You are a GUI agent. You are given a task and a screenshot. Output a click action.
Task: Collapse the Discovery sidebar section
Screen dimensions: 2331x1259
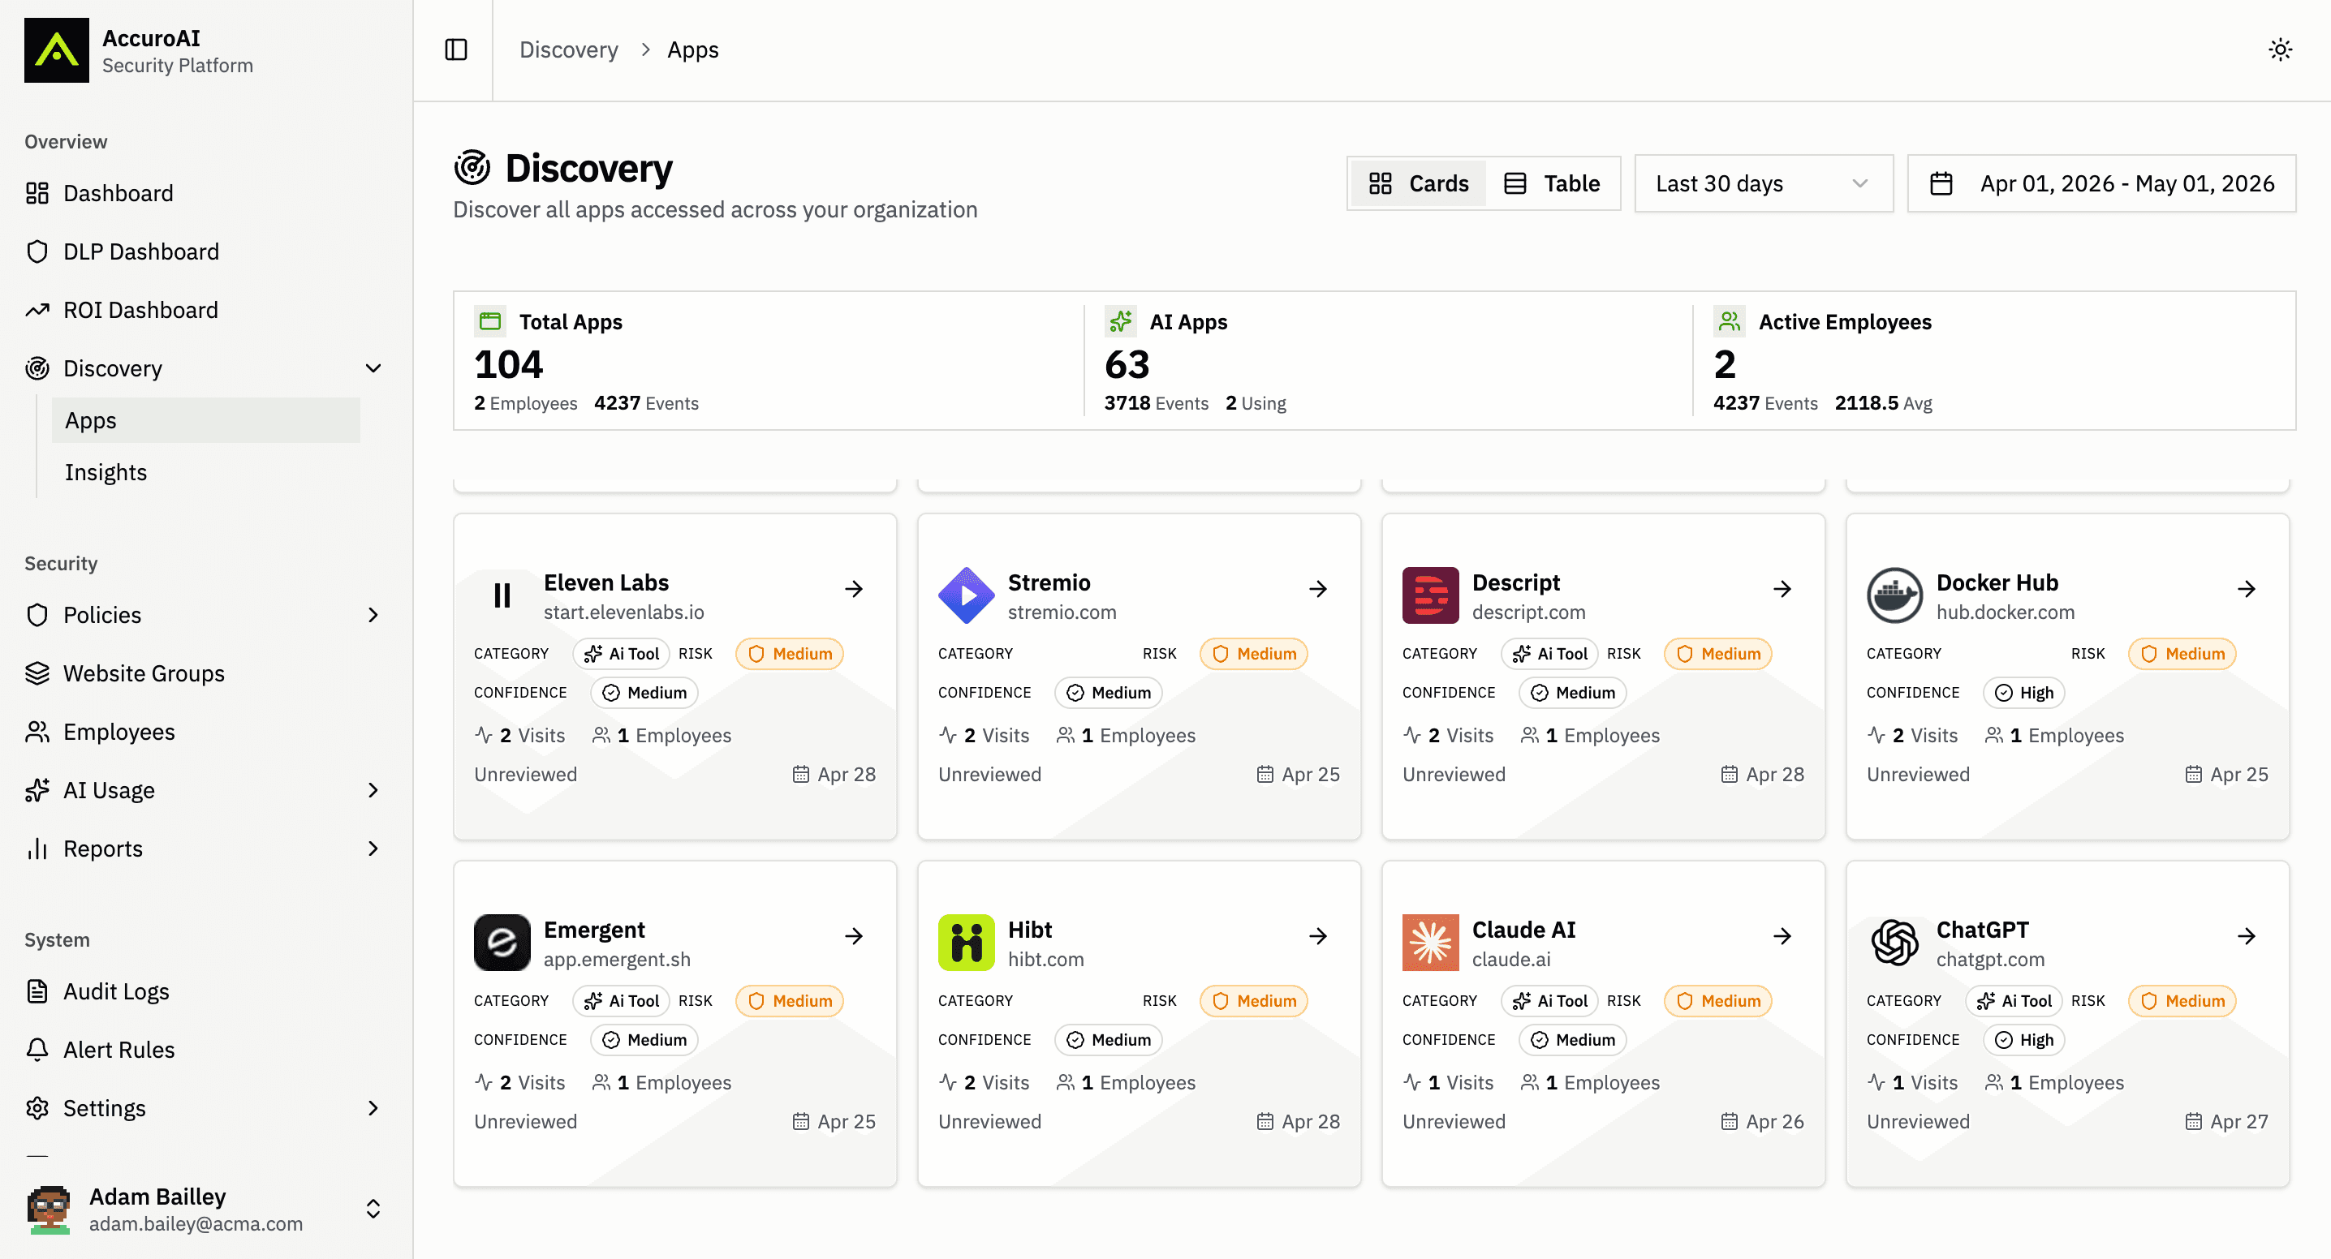point(373,368)
